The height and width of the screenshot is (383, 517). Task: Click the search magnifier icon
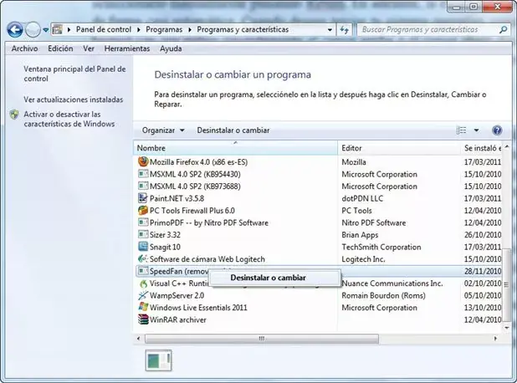503,29
